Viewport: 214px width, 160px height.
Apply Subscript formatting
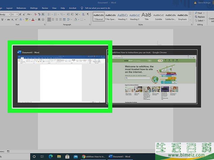[x=12, y=19]
